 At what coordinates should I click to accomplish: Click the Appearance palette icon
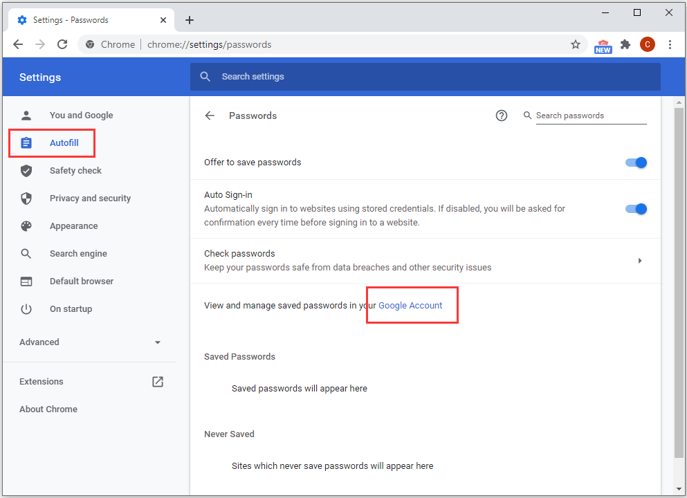[x=26, y=226]
